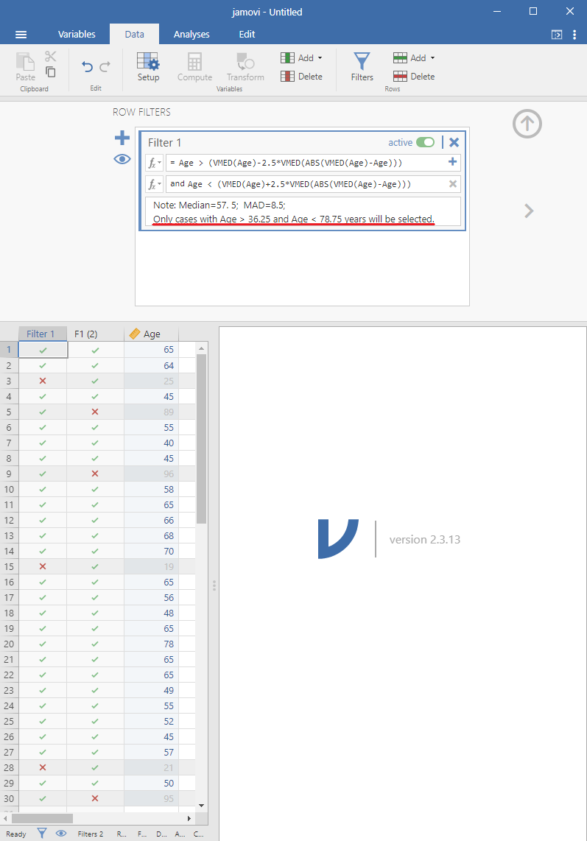Toggle the status bar eye icon
The height and width of the screenshot is (841, 587).
[x=60, y=834]
